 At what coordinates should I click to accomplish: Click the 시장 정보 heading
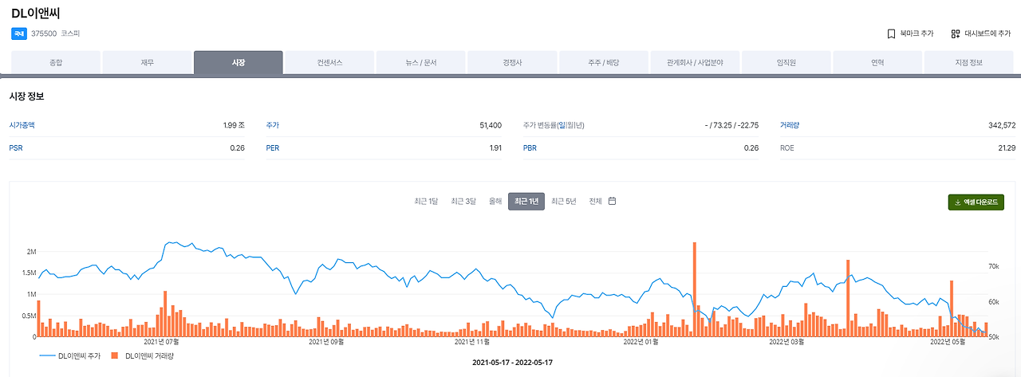[x=26, y=96]
